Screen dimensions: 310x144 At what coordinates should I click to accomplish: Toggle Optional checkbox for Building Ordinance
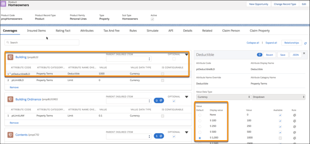[x=174, y=101]
